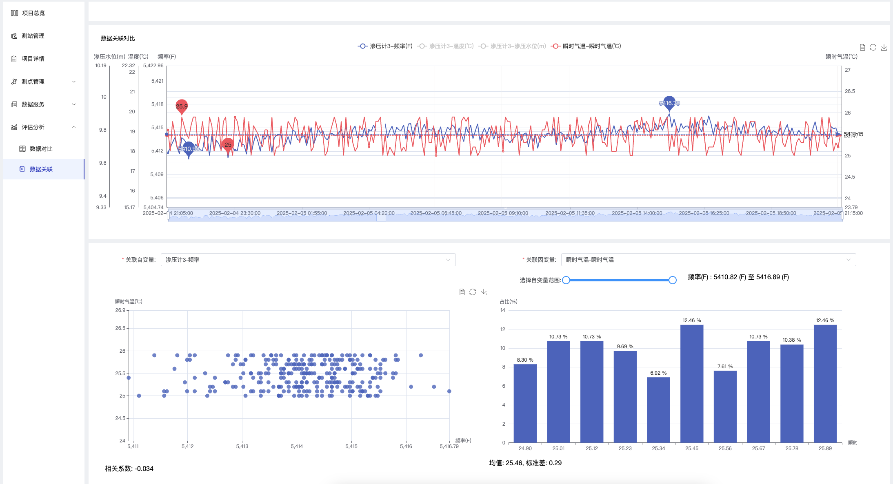Enable 渗压计3-温度(℃) legend series
The height and width of the screenshot is (484, 893).
(x=445, y=46)
